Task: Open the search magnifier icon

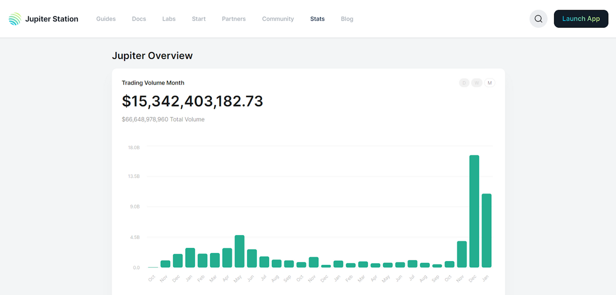Action: (538, 19)
